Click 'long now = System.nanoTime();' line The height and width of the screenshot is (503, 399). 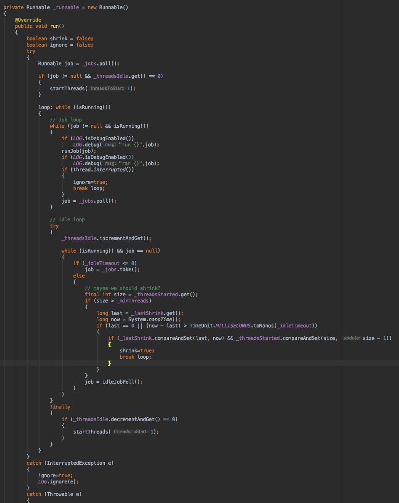(x=138, y=320)
